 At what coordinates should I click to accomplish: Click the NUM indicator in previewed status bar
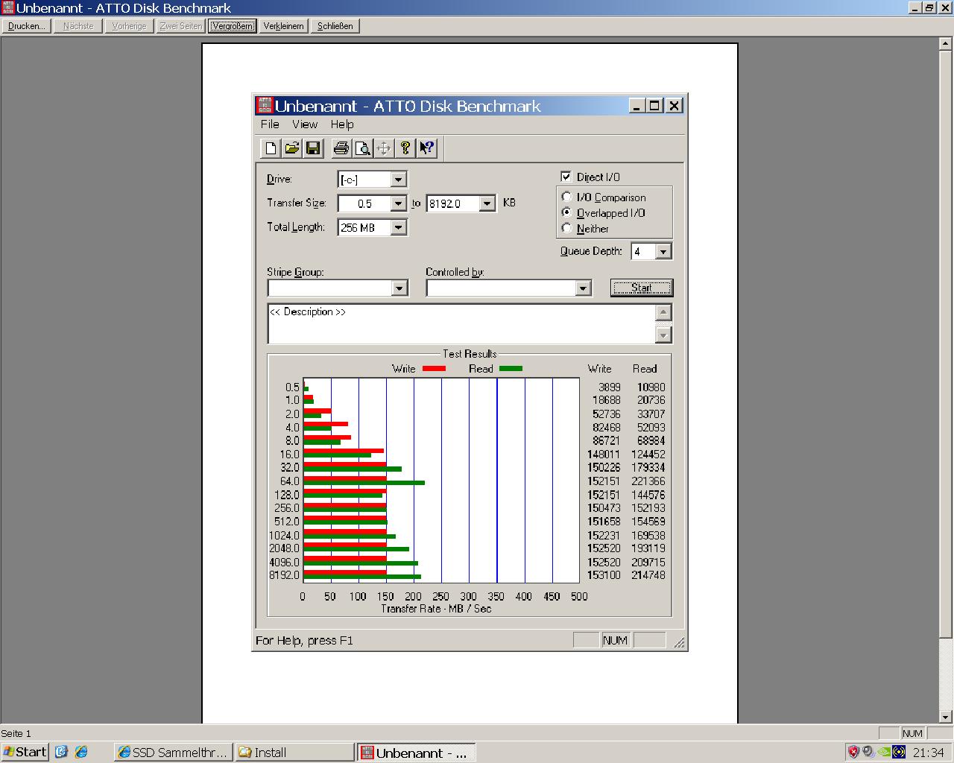coord(615,640)
